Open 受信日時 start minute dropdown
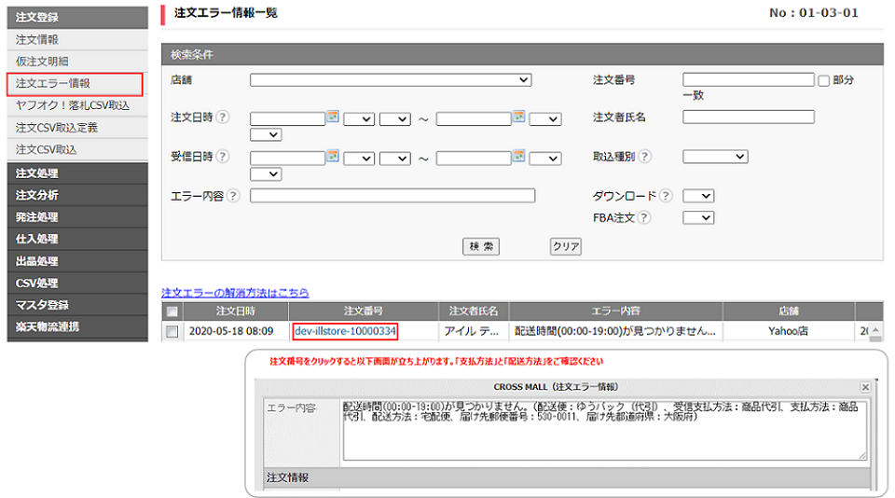 pyautogui.click(x=395, y=159)
